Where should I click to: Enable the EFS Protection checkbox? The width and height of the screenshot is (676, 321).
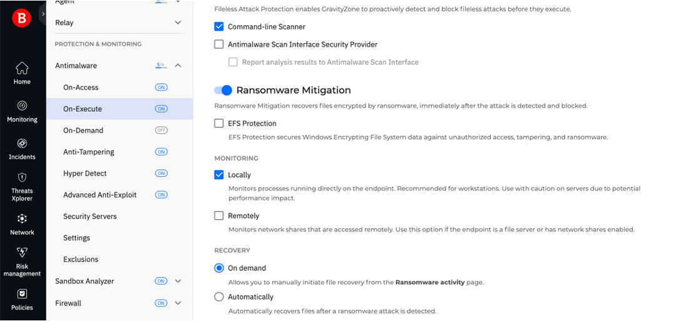[x=219, y=124]
